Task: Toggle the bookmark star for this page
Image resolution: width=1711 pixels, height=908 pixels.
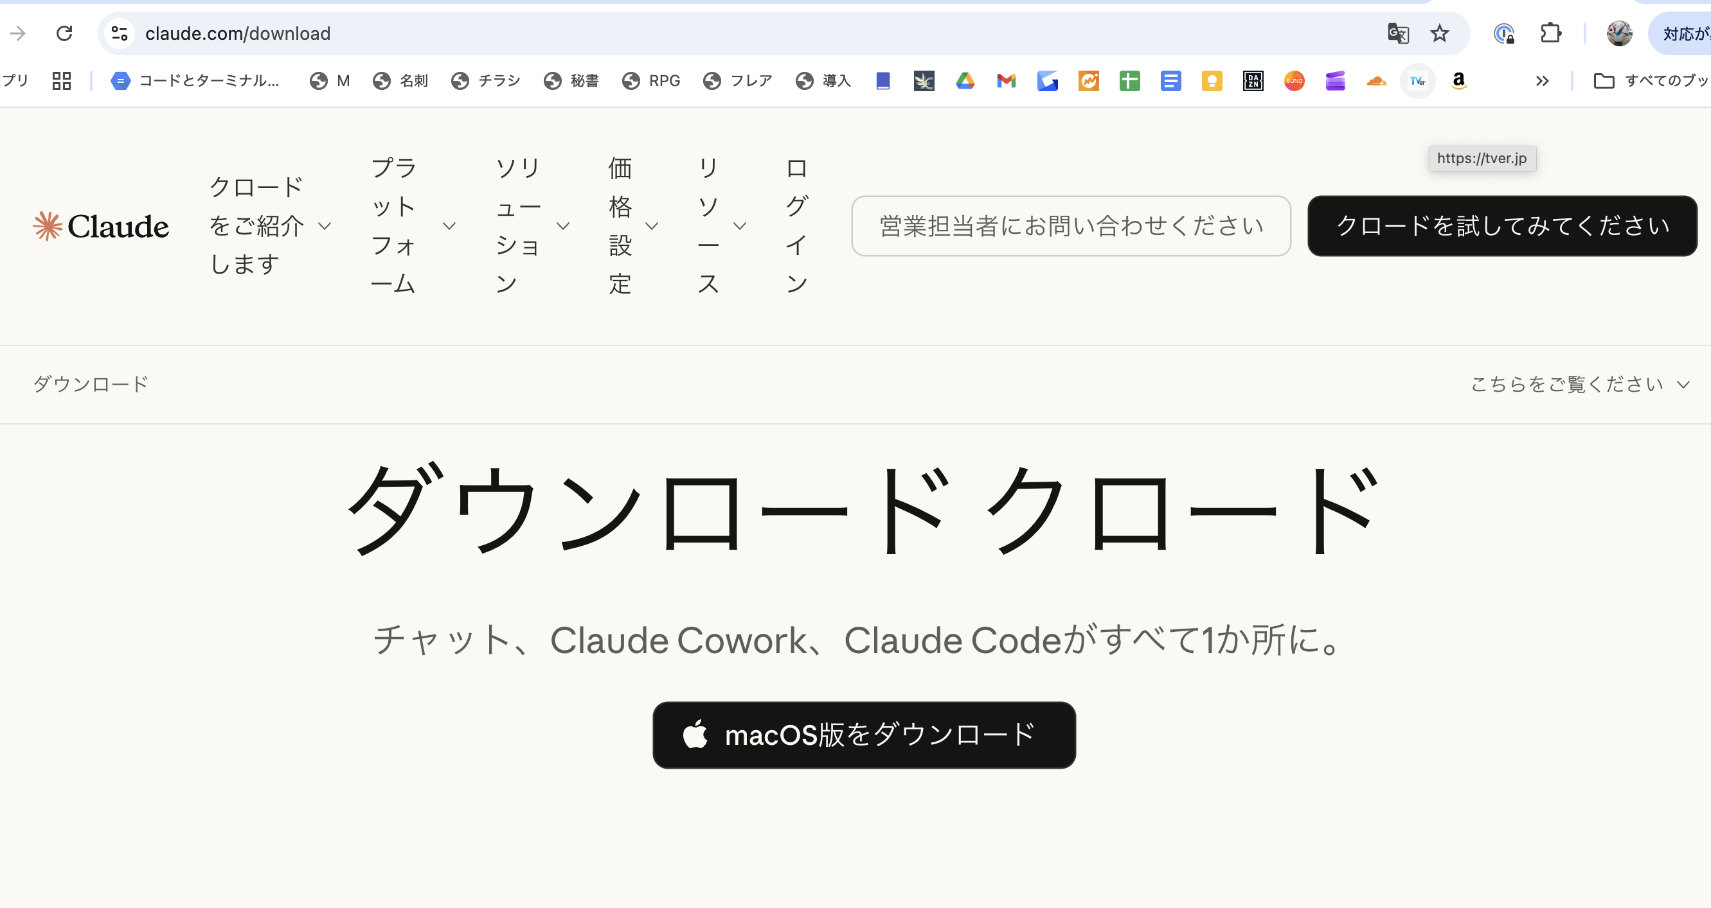Action: click(x=1438, y=33)
